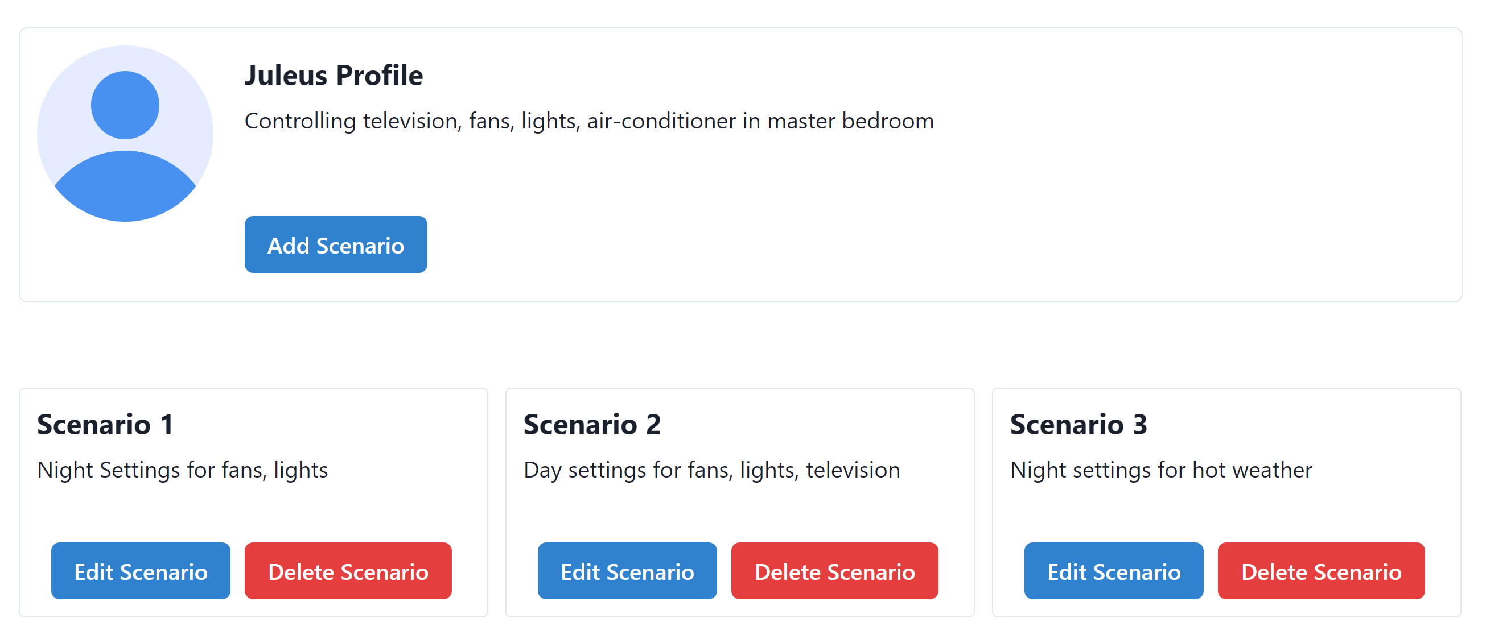Click the profile description text
This screenshot has height=643, width=1486.
point(589,121)
